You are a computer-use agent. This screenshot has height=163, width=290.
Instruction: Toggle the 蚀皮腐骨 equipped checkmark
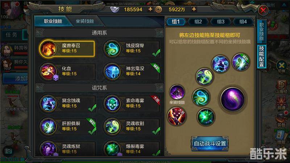156,53
